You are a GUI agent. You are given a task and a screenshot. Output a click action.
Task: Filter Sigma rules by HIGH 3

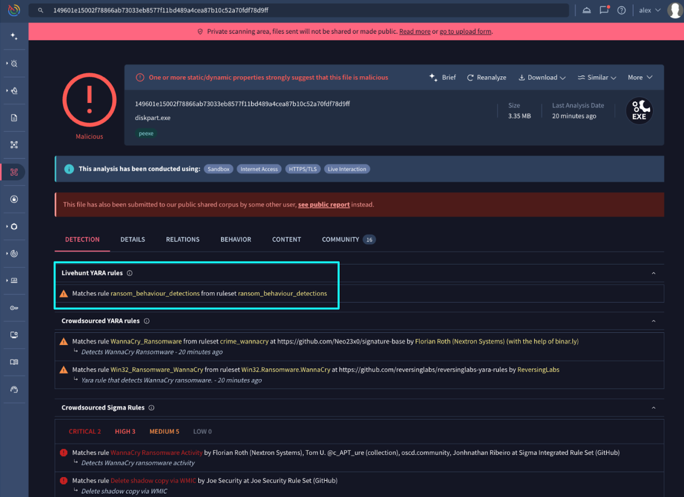(x=125, y=432)
